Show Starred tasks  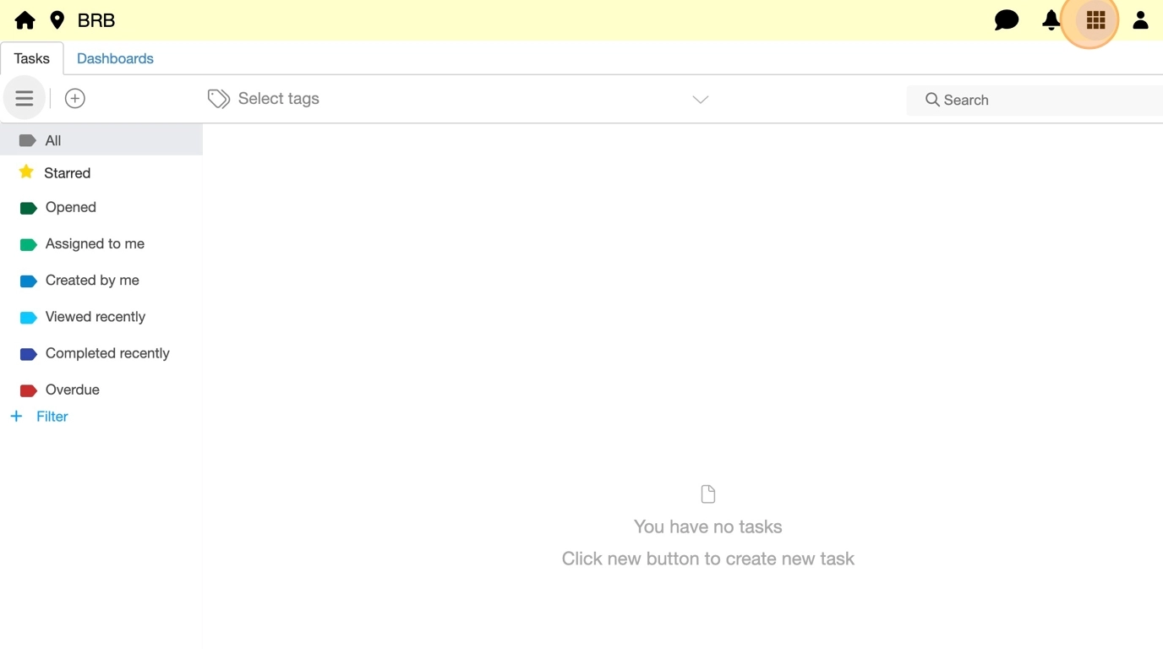pos(67,173)
